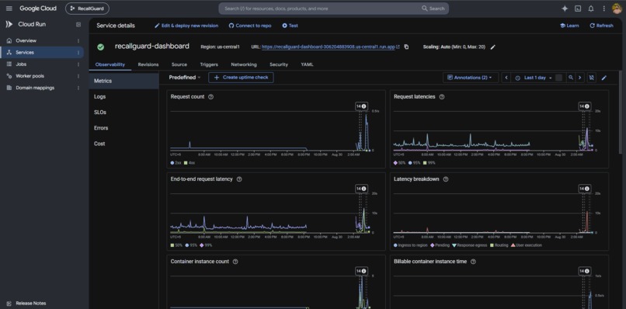626x309 pixels.
Task: Open the top-bar more options menu
Action: (x=603, y=9)
